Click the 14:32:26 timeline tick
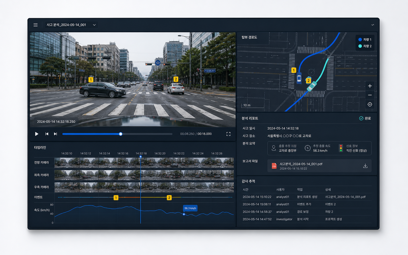 (x=217, y=153)
